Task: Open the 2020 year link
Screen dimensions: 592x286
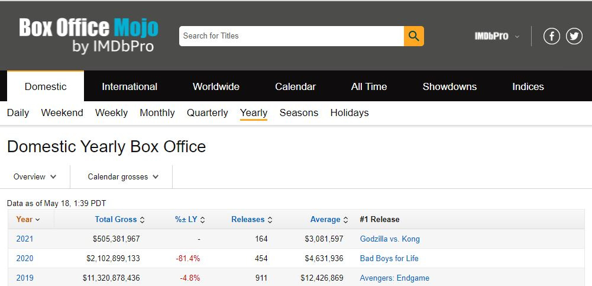Action: (24, 258)
